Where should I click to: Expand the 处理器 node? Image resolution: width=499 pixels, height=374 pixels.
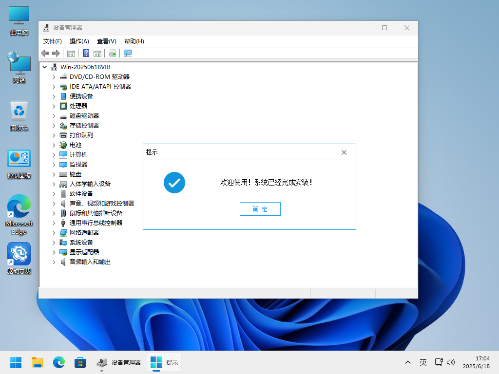click(x=54, y=106)
